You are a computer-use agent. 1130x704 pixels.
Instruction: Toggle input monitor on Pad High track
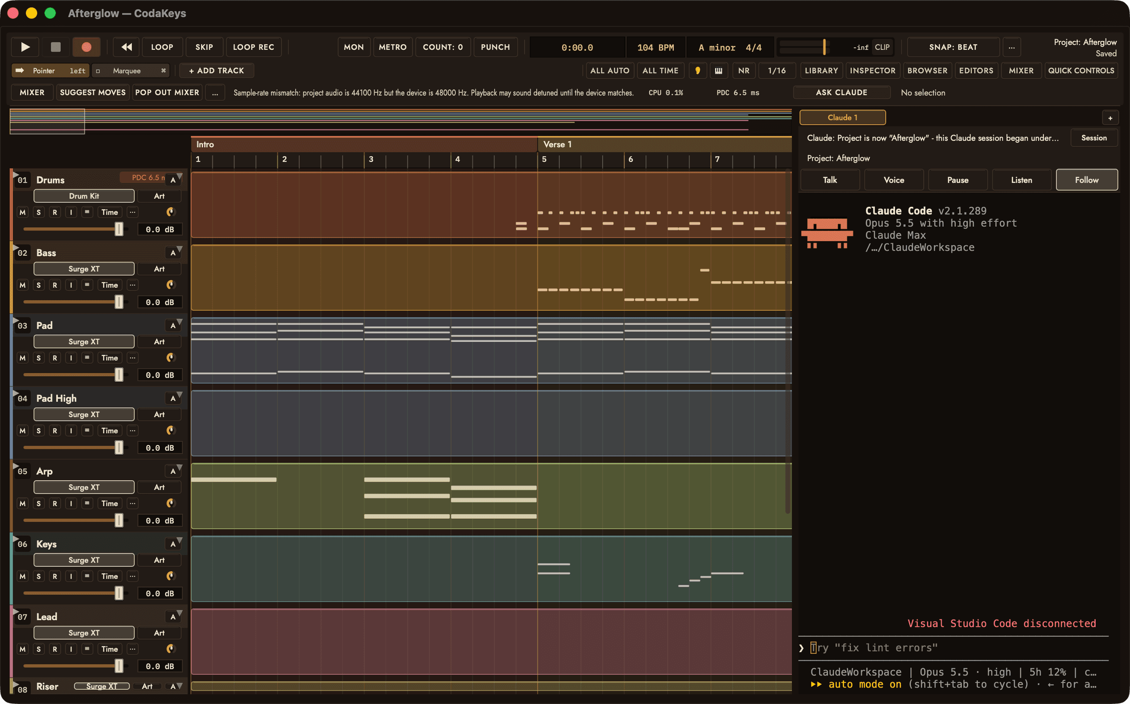pos(71,430)
